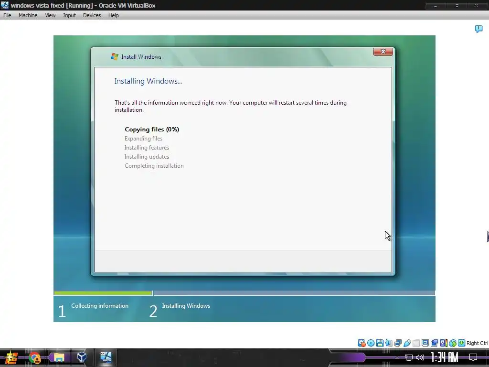Click the volume speaker tray icon

click(x=420, y=357)
